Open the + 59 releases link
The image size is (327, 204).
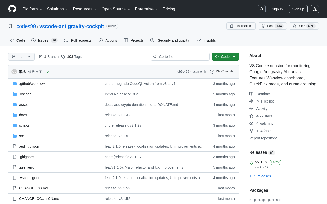(x=260, y=176)
